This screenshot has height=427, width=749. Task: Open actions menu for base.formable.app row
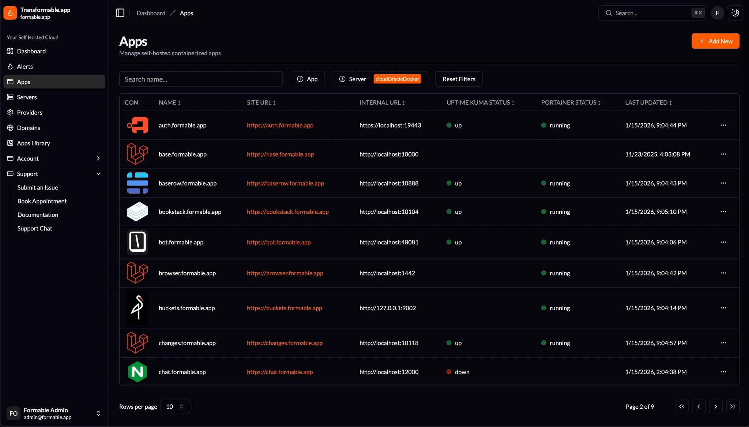pos(723,154)
